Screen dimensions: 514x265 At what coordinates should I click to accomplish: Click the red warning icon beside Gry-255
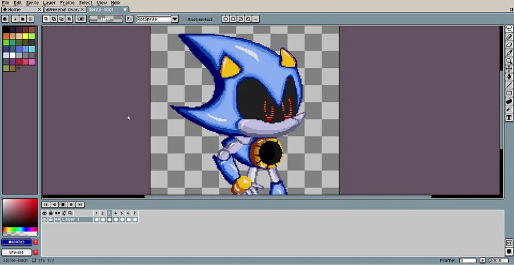36,252
